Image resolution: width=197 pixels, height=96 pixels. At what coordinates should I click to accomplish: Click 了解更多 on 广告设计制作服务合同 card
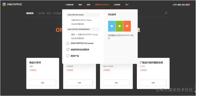[143, 70]
